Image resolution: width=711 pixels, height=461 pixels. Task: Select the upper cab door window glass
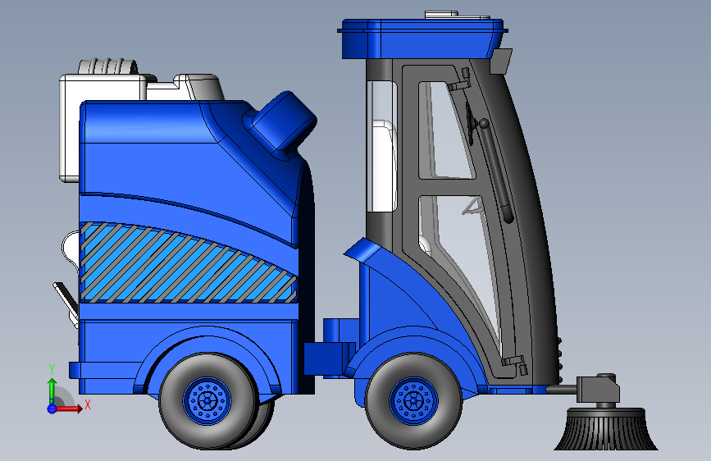pos(445,130)
